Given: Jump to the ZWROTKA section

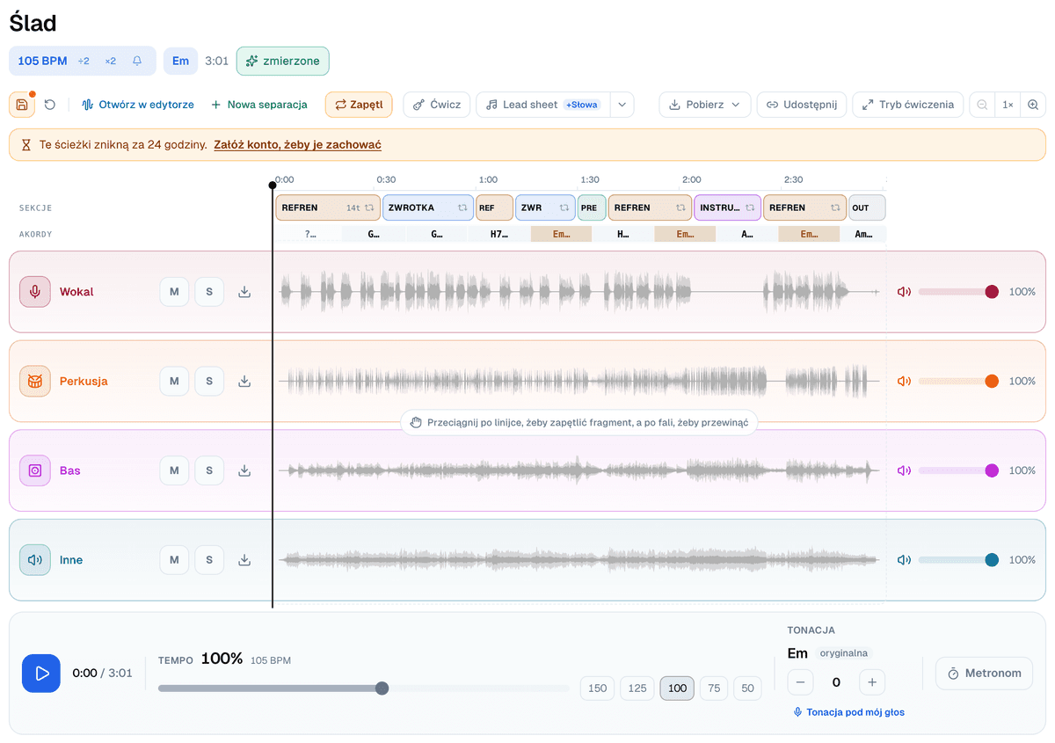Looking at the screenshot, I should tap(428, 208).
